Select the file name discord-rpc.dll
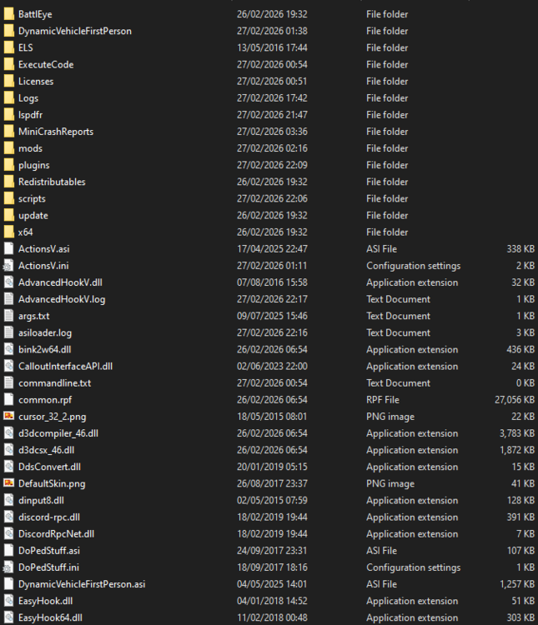Viewport: 538px width, 625px height. 49,517
